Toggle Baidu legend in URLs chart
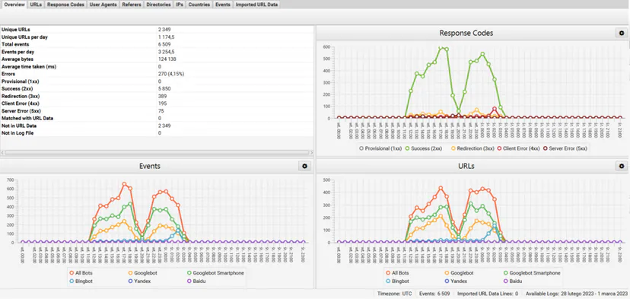 click(x=513, y=281)
